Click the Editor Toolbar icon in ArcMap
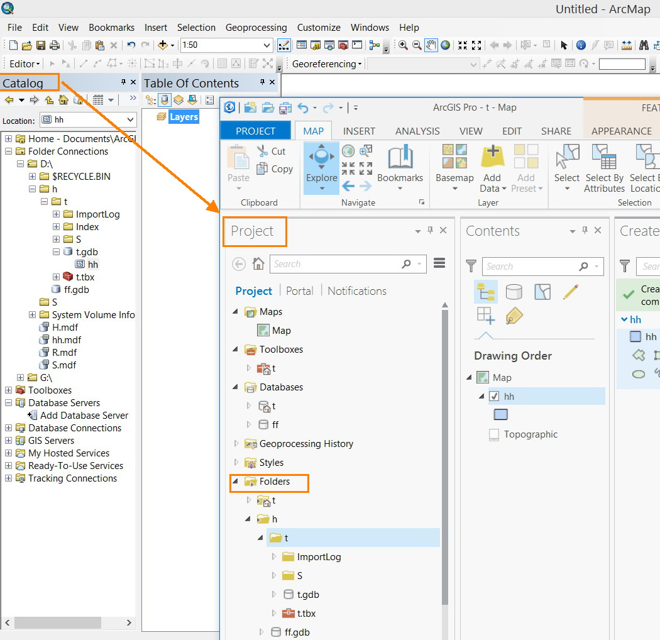This screenshot has width=660, height=640. tap(284, 45)
